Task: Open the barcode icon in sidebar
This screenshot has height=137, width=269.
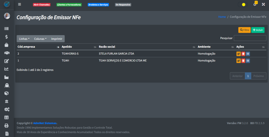Action: click(7, 29)
